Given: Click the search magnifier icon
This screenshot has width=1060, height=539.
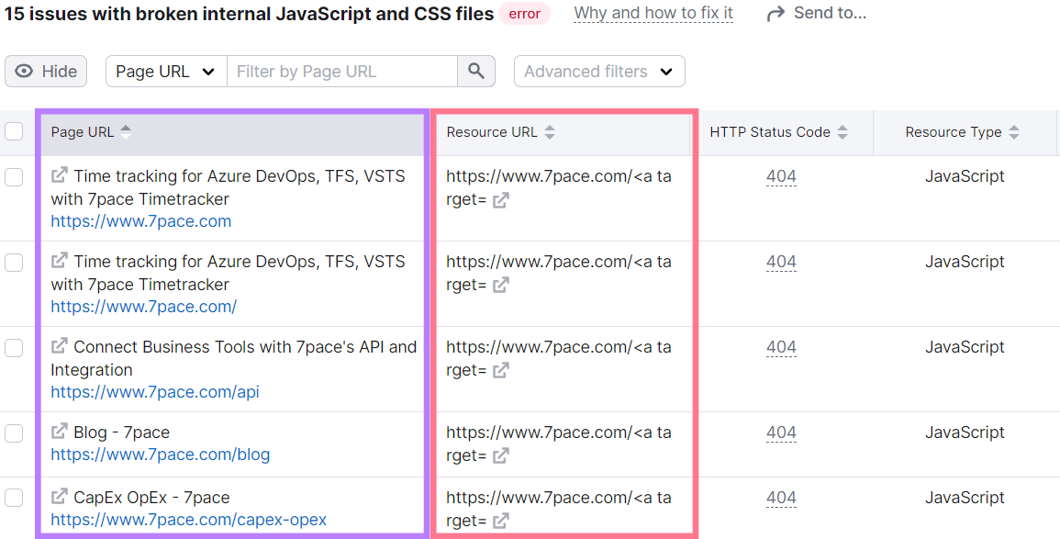Looking at the screenshot, I should 475,71.
